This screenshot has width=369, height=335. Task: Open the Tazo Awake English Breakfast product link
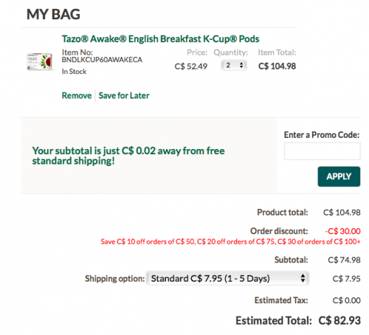point(160,39)
